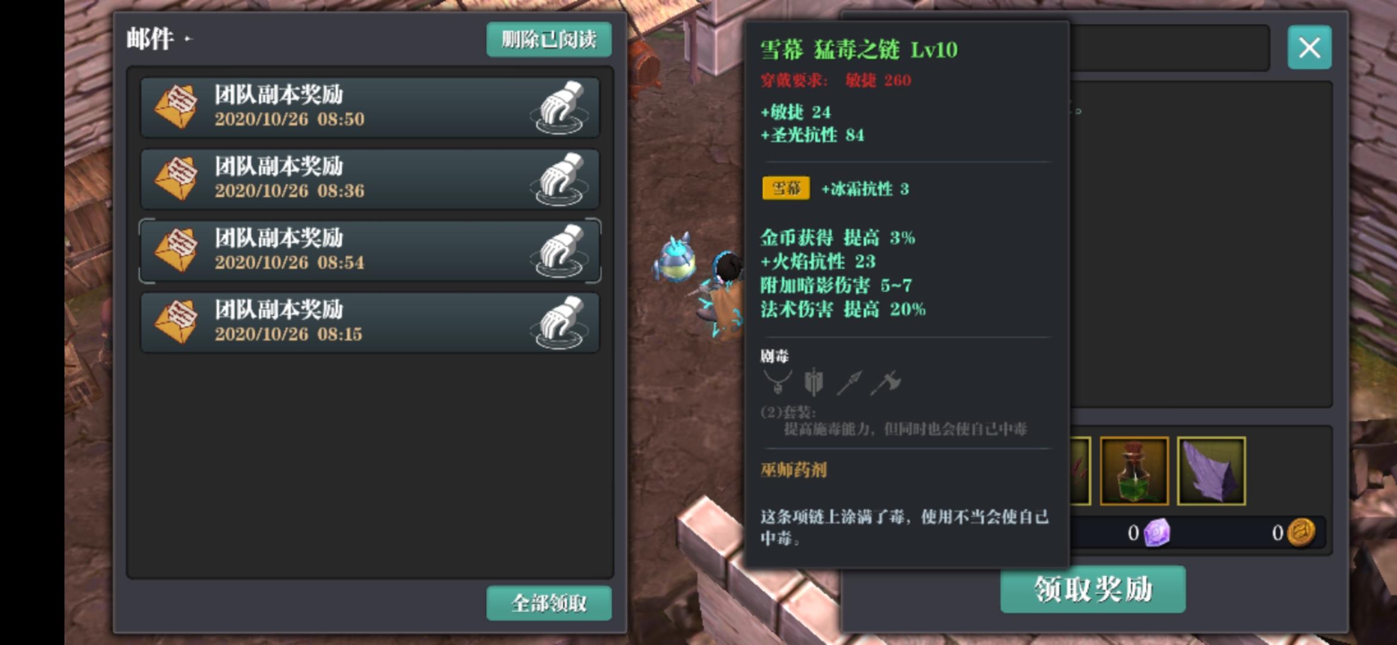Click the 全部领取 claim all button

pos(549,603)
